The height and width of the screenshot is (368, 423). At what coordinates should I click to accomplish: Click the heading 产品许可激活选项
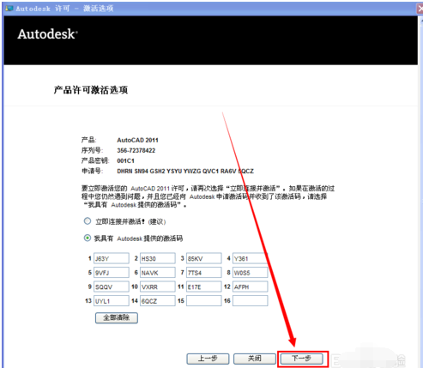91,90
